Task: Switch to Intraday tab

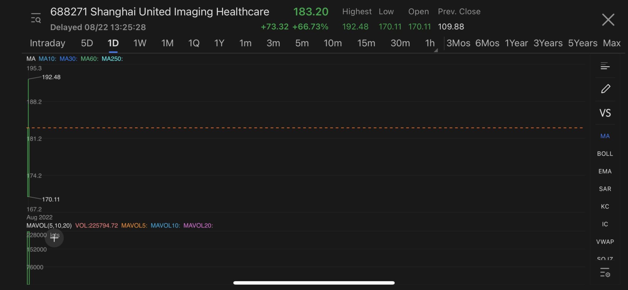Action: pyautogui.click(x=48, y=43)
